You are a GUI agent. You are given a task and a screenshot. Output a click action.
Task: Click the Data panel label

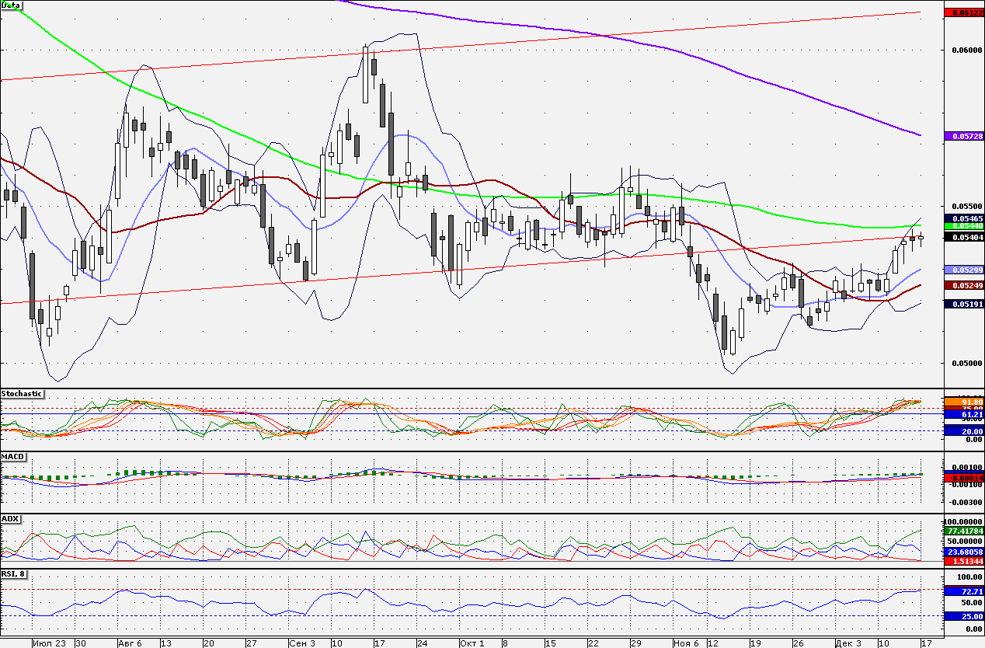(12, 5)
